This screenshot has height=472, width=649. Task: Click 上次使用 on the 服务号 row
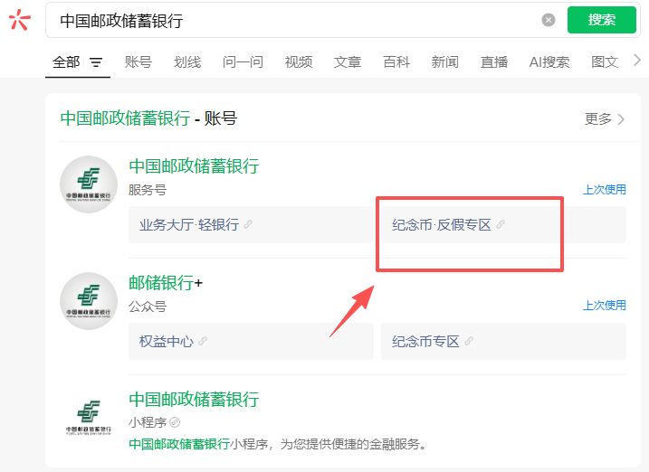[605, 190]
